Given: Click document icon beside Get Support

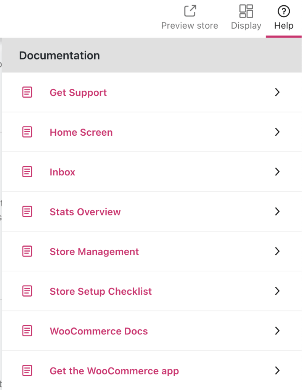Looking at the screenshot, I should click(x=27, y=92).
